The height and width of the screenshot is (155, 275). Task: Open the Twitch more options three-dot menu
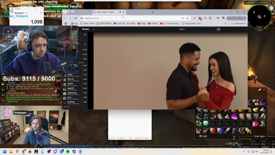coord(94,29)
